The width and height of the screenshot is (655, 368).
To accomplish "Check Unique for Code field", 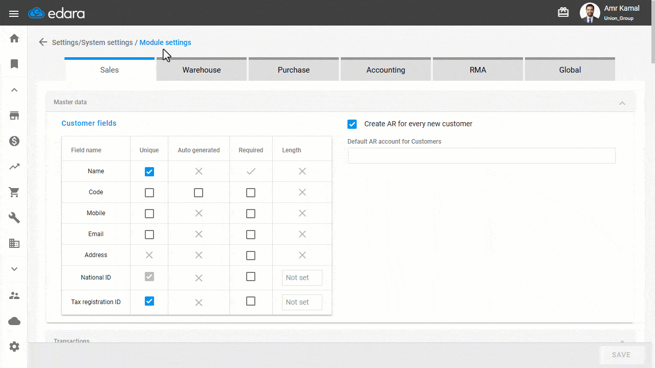I will (149, 193).
